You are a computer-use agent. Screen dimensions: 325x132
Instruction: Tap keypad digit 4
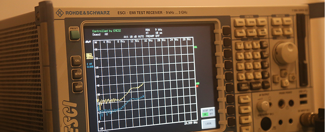240,56
